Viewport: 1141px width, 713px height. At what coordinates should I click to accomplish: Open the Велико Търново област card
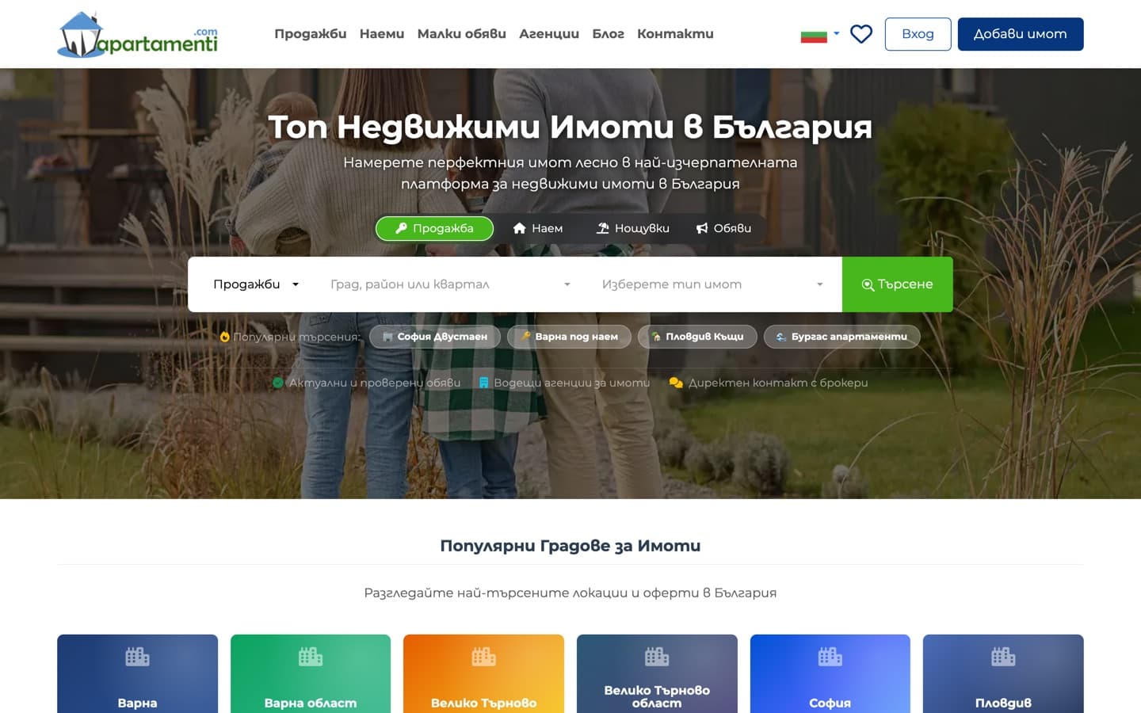(657, 674)
